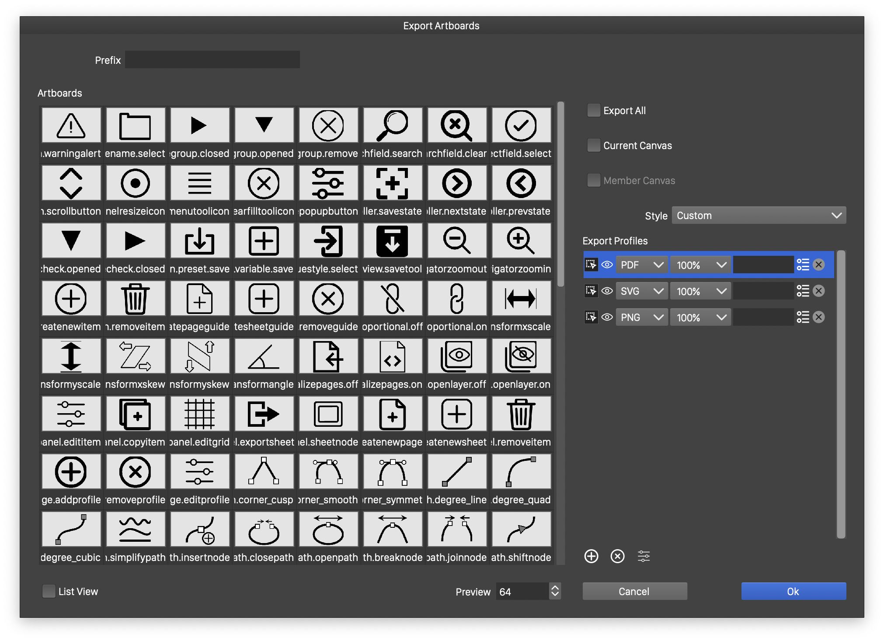Remove the SVG export profile row
Viewport: 884px width, 641px height.
tap(819, 291)
